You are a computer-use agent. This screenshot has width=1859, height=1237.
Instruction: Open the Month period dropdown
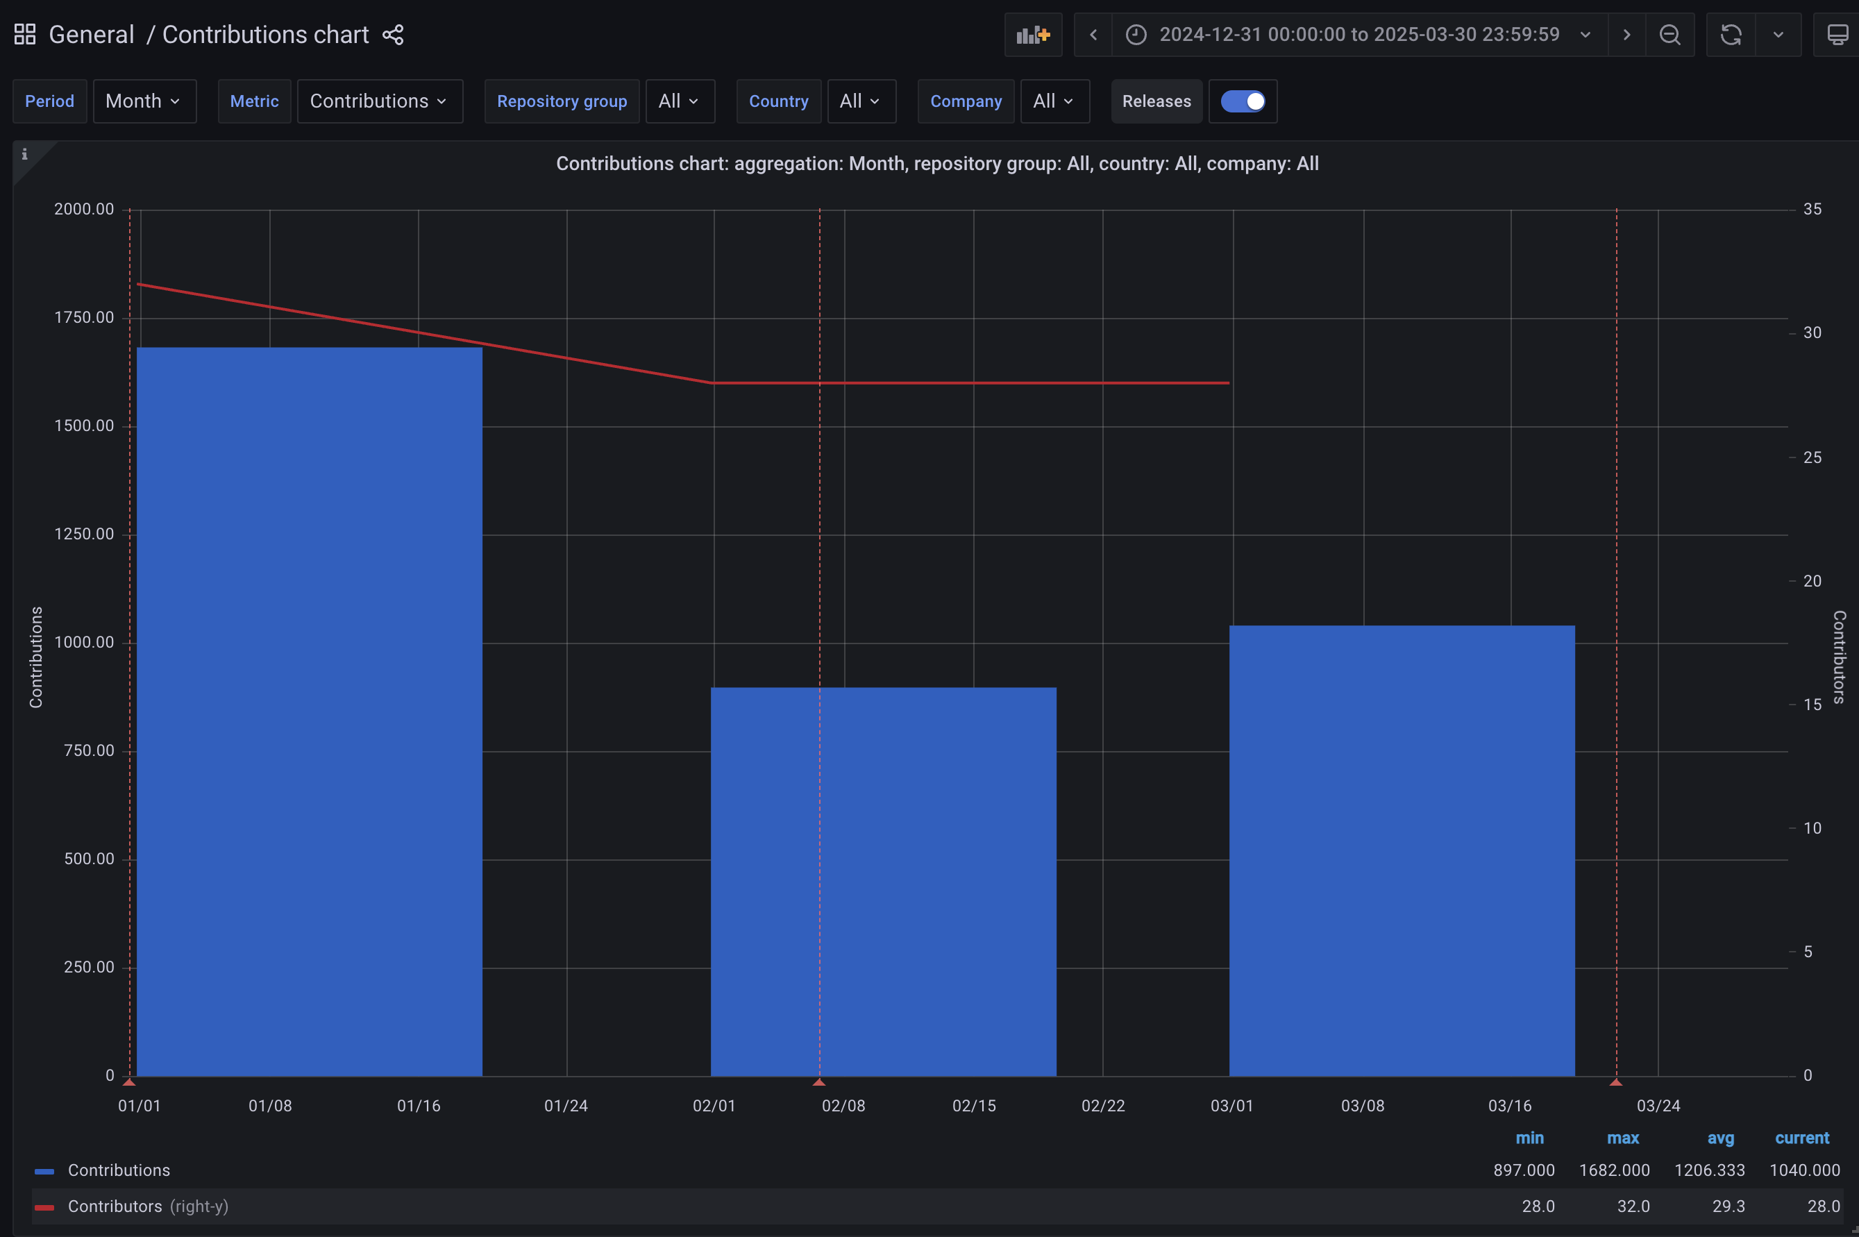point(144,101)
